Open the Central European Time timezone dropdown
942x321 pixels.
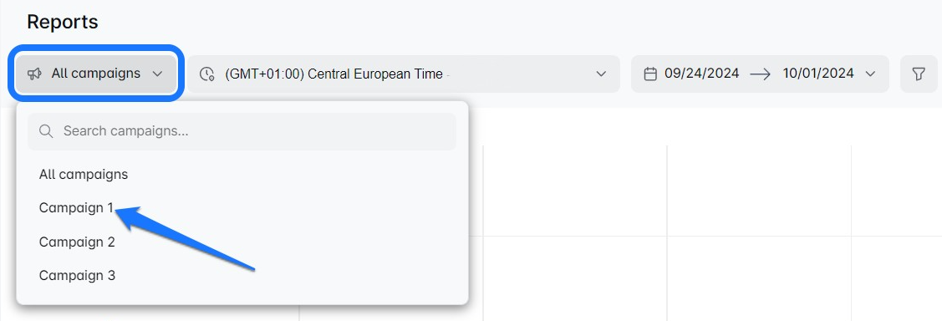(404, 74)
